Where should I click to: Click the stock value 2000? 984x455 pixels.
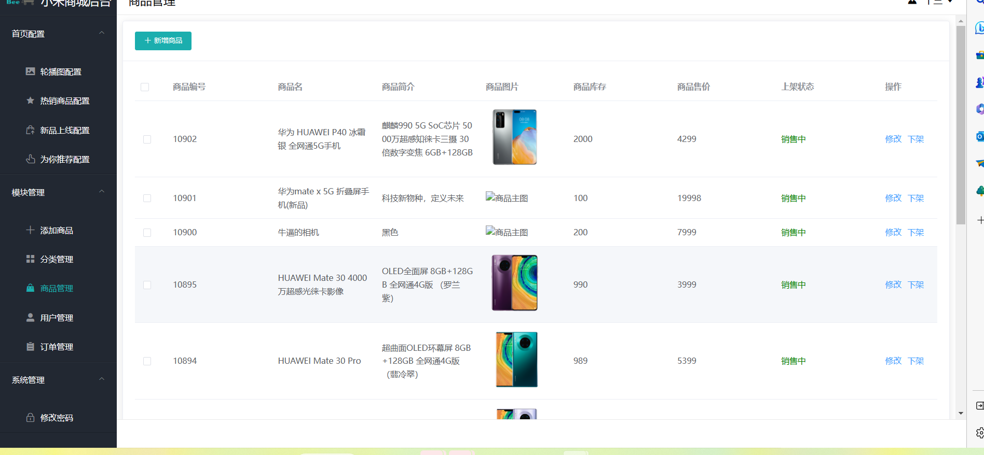click(x=583, y=139)
